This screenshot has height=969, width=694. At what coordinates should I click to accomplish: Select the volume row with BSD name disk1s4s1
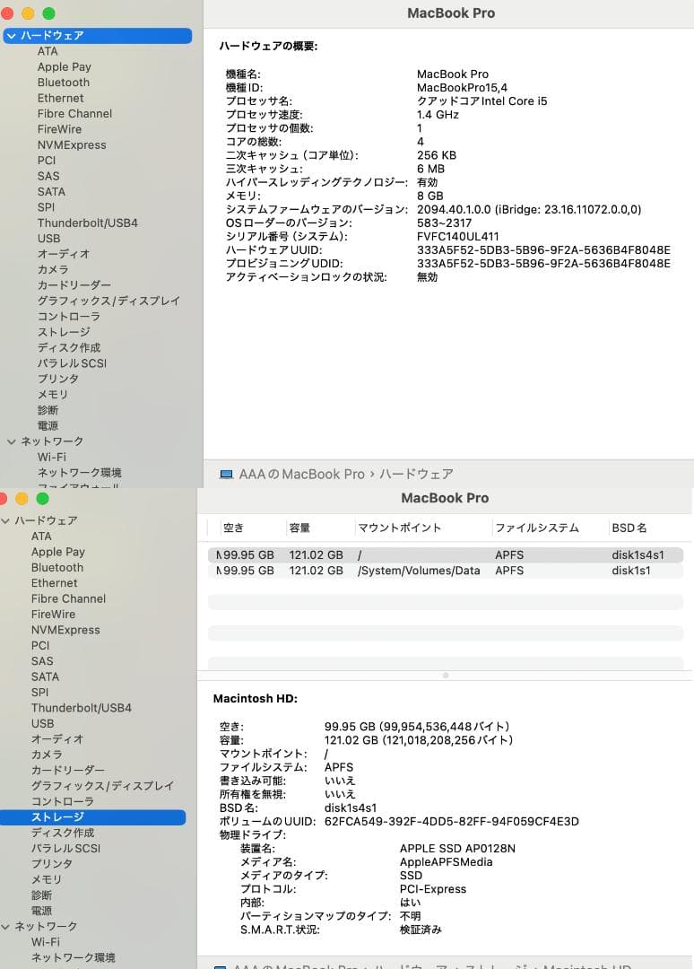coord(445,555)
